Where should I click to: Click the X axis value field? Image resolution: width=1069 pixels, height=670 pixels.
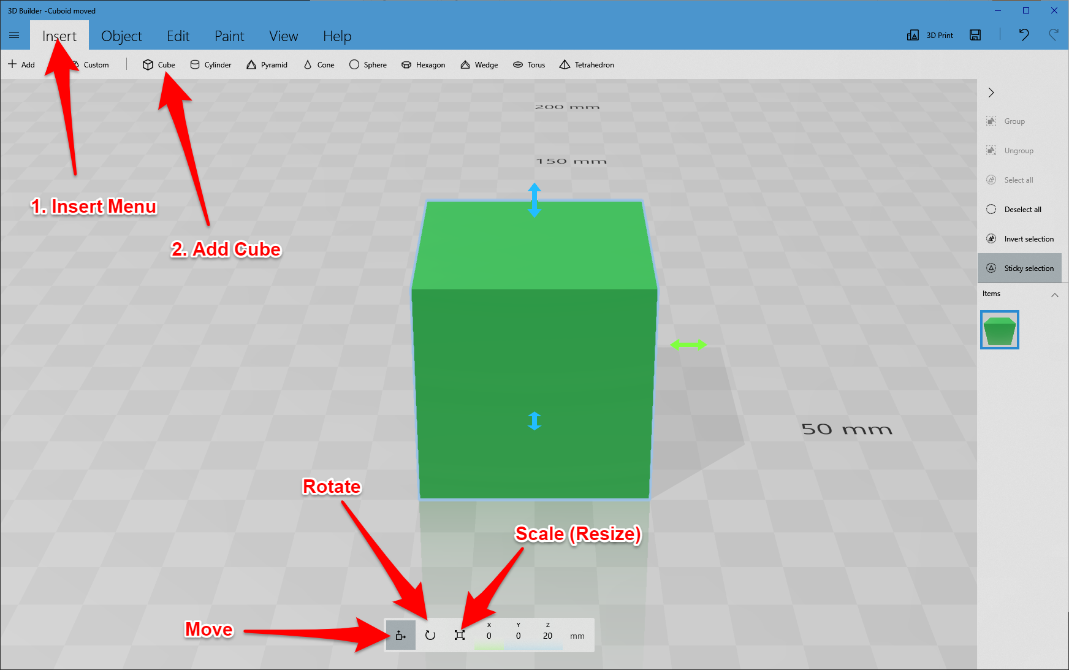coord(489,636)
